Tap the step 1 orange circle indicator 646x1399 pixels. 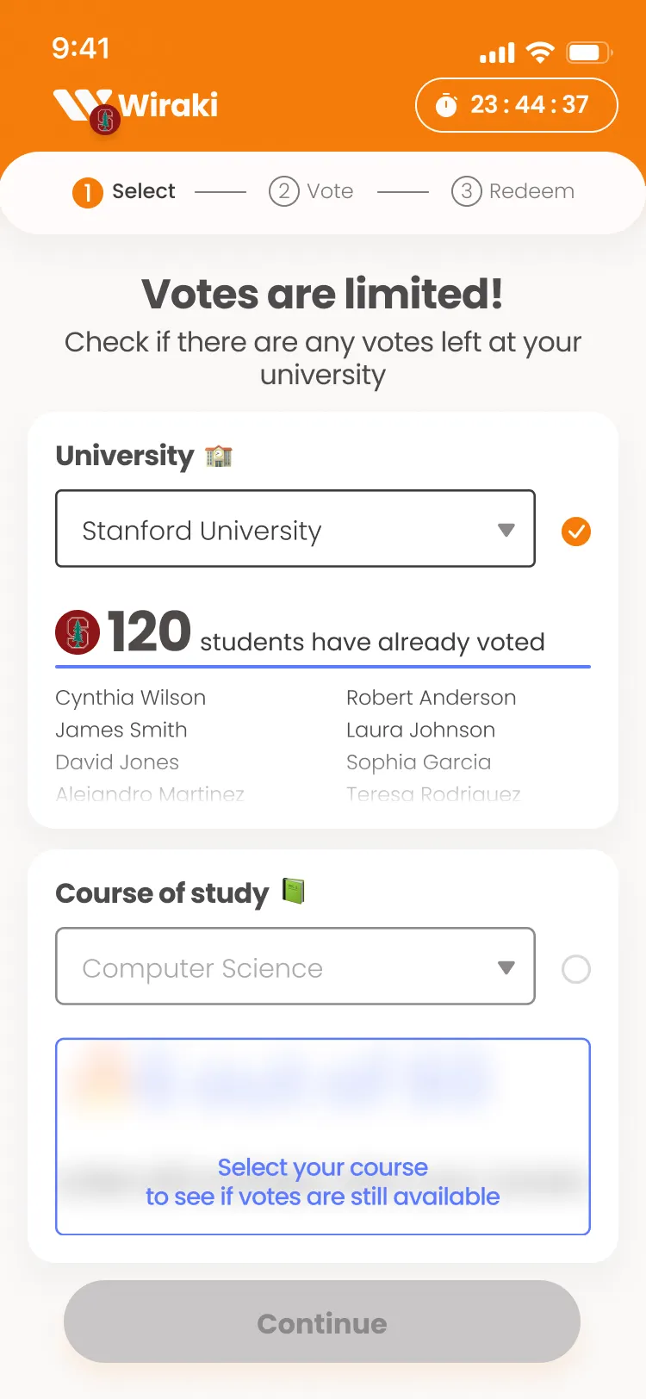tap(87, 192)
